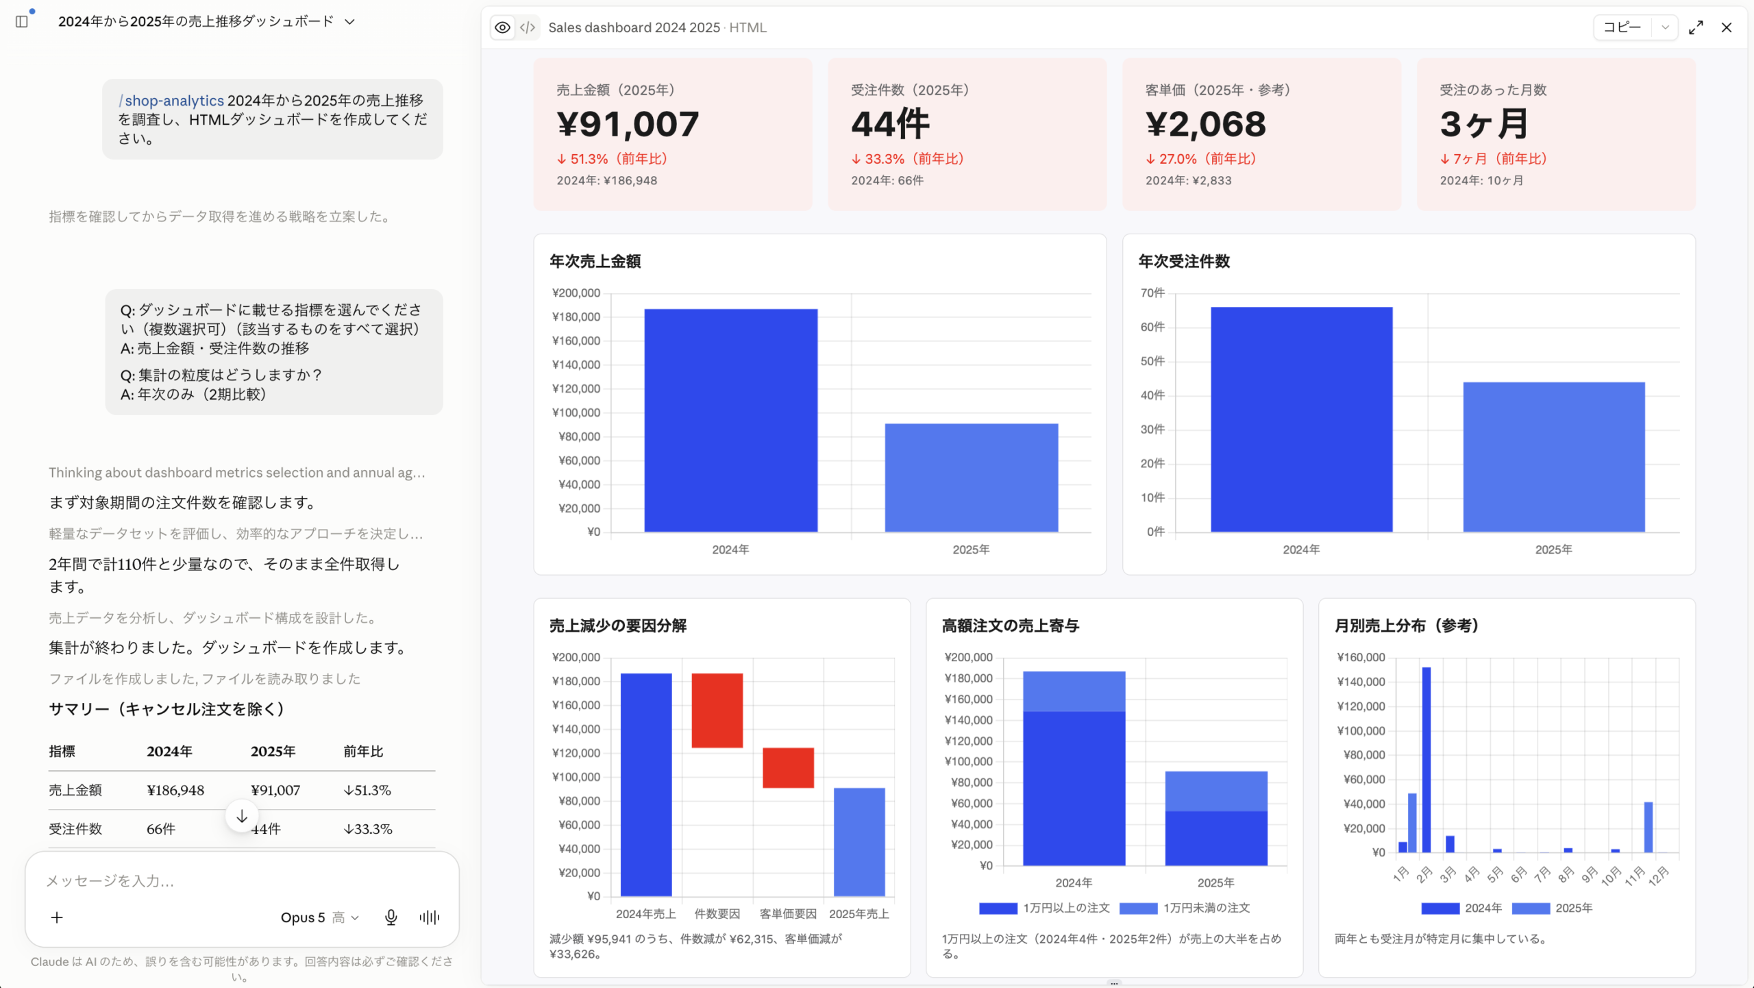Click the 2024年 bar in 年次売上金額 chart
Viewport: 1754px width, 988px height.
(731, 420)
